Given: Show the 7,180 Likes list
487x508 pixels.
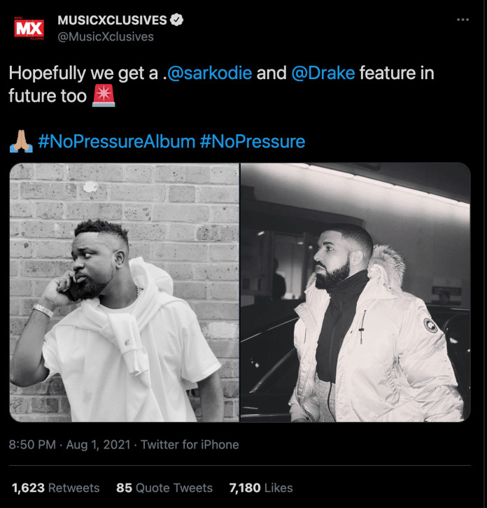Looking at the screenshot, I should tap(261, 488).
